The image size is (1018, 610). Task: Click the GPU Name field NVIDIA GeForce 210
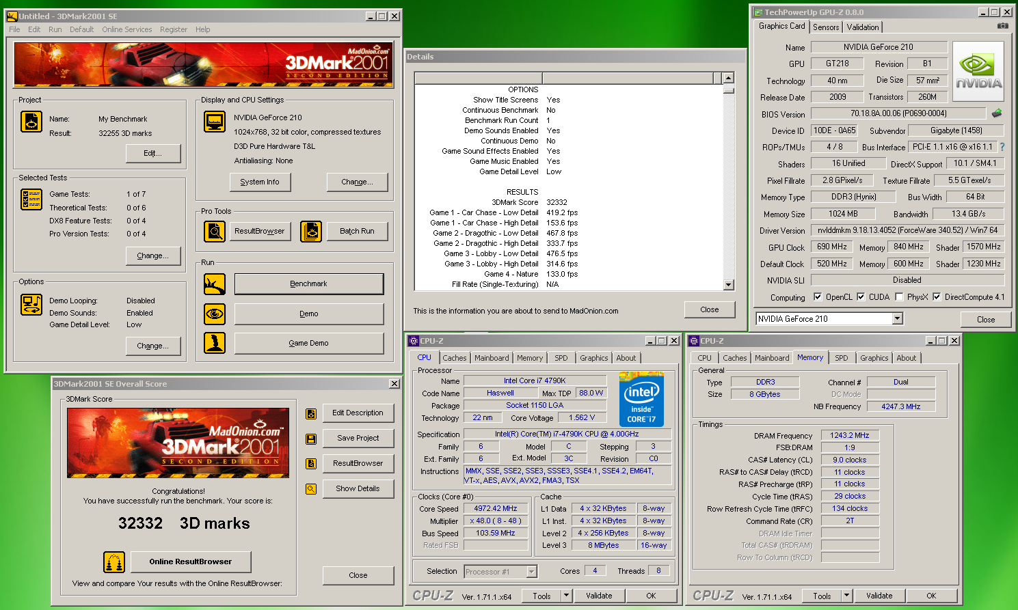click(879, 47)
